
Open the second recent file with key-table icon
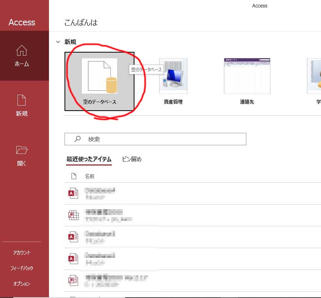[73, 215]
